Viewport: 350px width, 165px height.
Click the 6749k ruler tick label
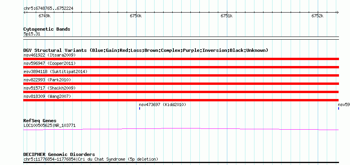(x=44, y=16)
